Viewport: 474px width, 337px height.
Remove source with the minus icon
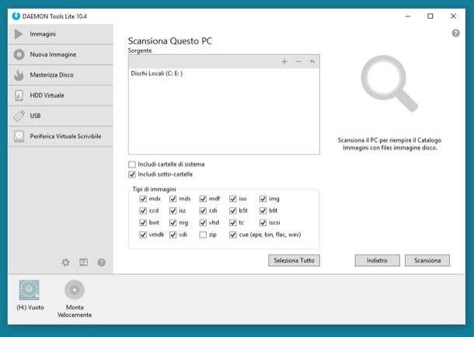[x=298, y=61]
